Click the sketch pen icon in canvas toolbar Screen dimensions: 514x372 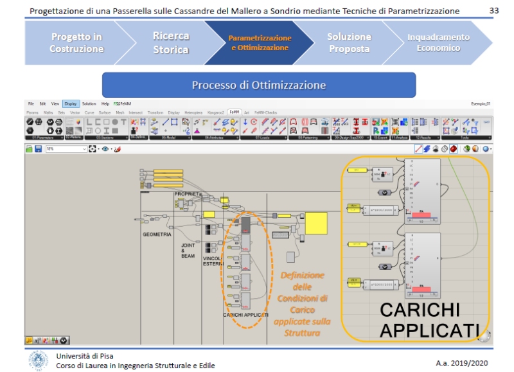118,149
